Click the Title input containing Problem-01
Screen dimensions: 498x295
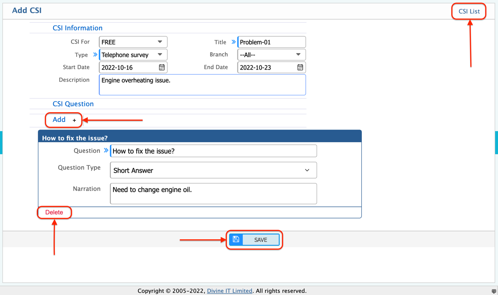pyautogui.click(x=271, y=42)
